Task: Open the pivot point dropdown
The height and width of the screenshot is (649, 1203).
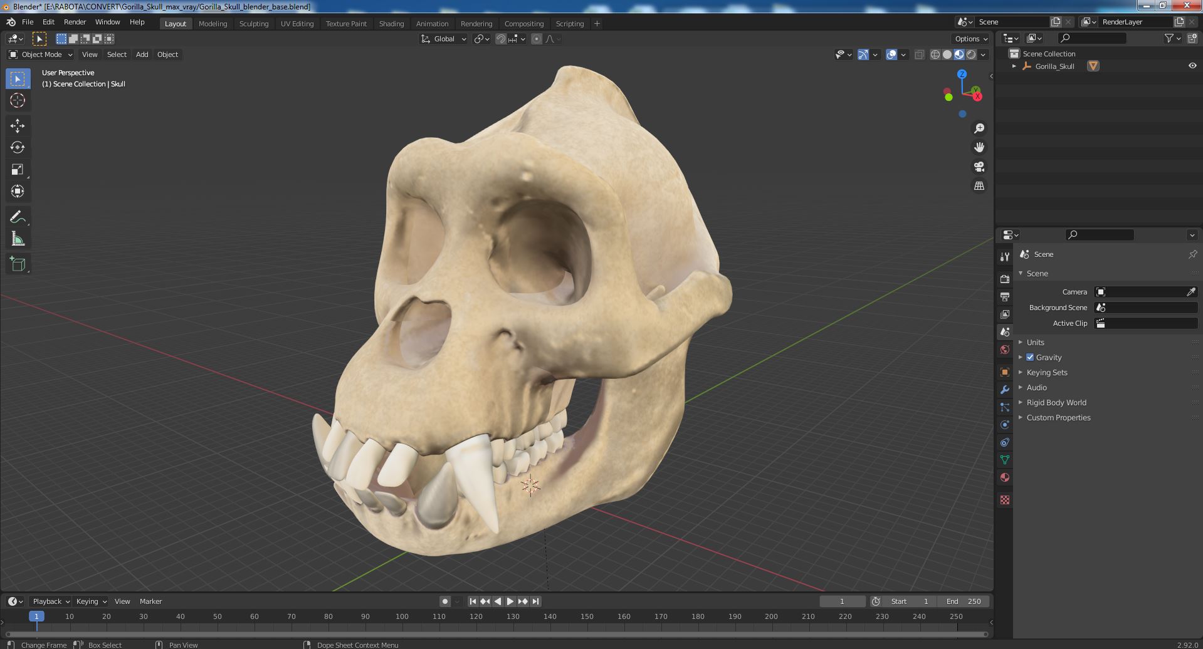Action: tap(481, 39)
